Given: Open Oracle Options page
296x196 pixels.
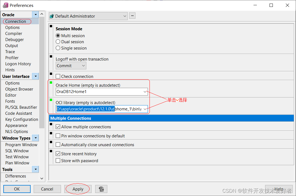Looking at the screenshot, I should point(12,28).
